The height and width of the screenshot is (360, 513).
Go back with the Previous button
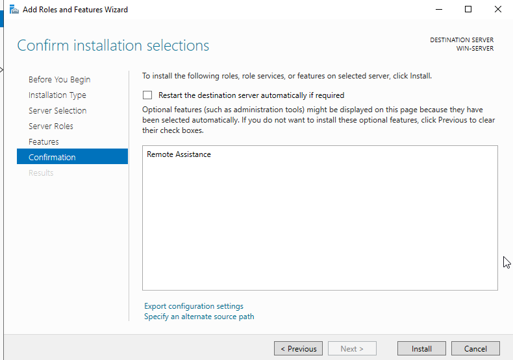click(x=298, y=348)
